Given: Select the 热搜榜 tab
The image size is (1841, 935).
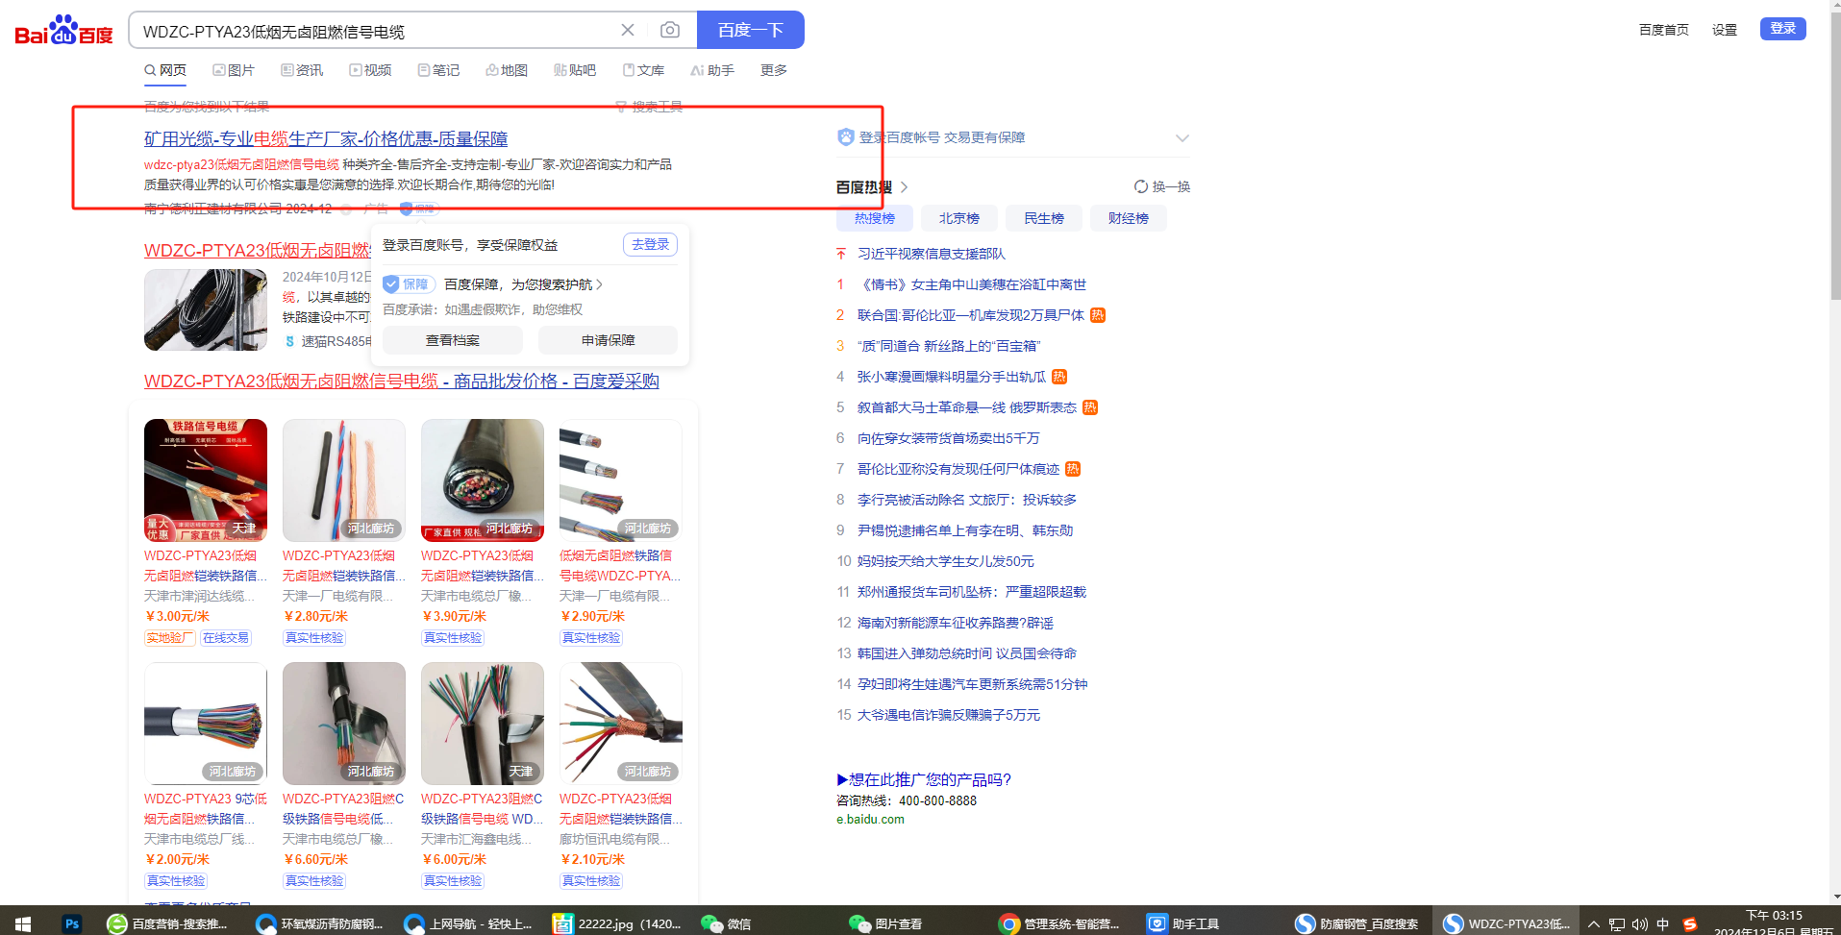Looking at the screenshot, I should 875,218.
